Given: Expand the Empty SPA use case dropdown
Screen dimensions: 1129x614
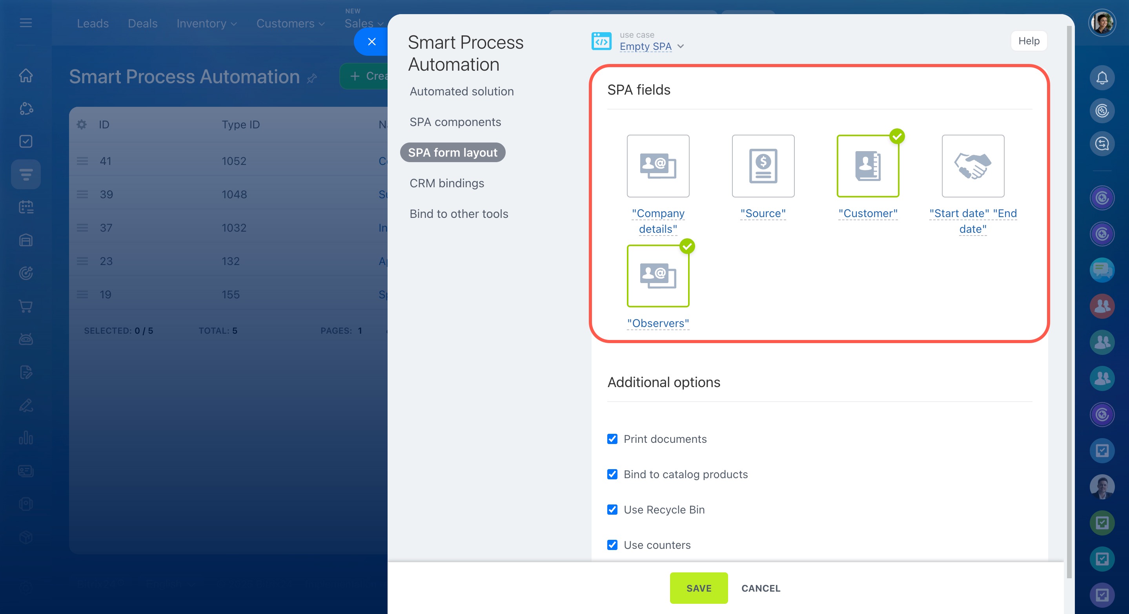Looking at the screenshot, I should 651,46.
